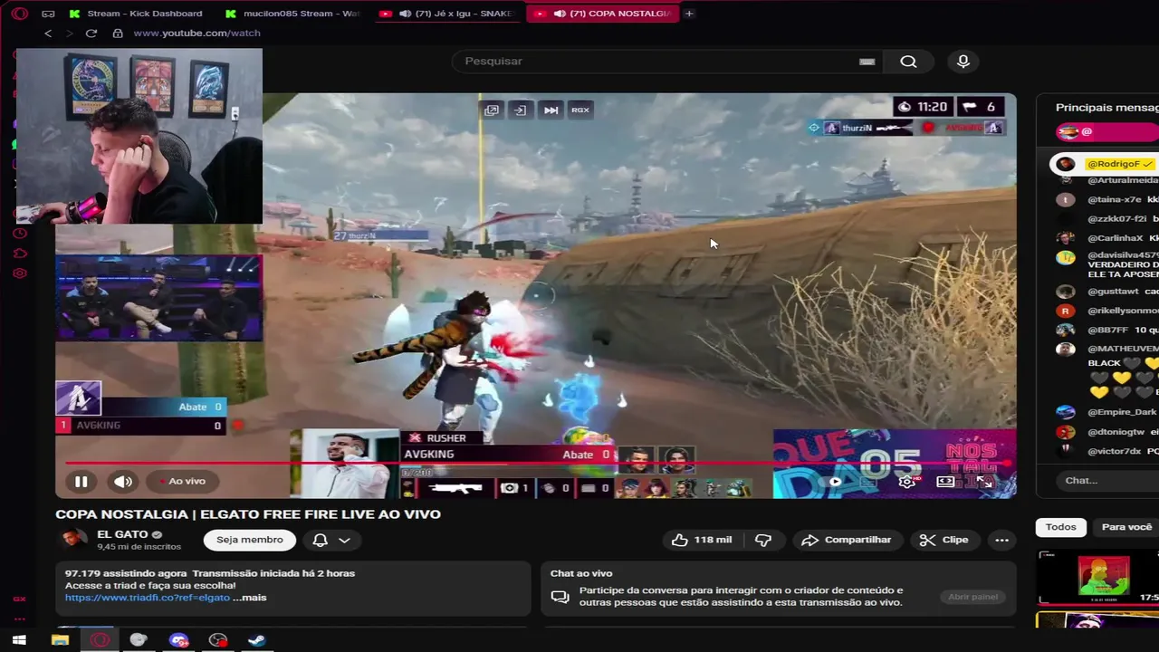Skip to next video overlay button

pos(551,110)
